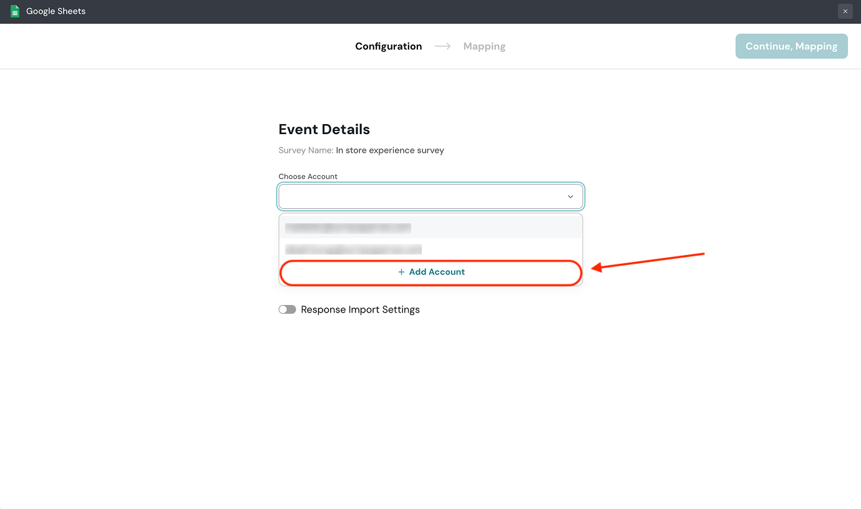Viewport: 861px width, 509px height.
Task: Toggle the Response Import Settings switch
Action: coord(287,309)
